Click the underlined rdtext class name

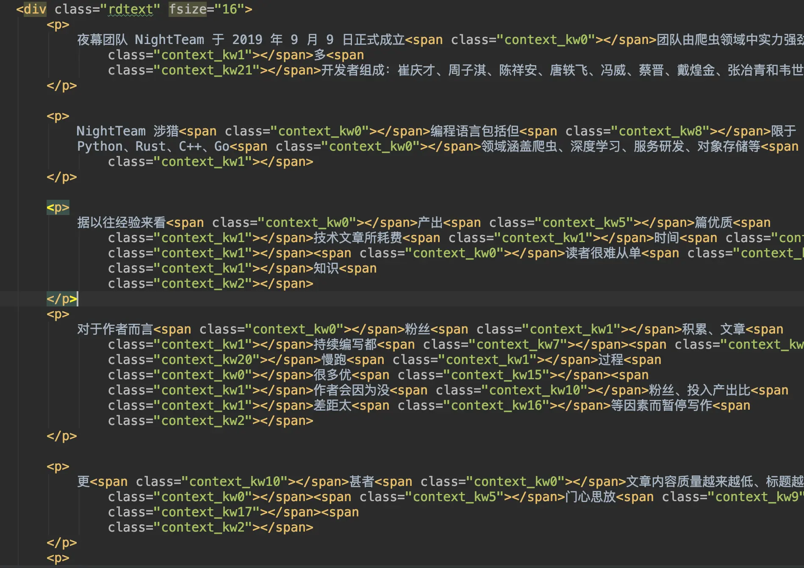click(132, 9)
